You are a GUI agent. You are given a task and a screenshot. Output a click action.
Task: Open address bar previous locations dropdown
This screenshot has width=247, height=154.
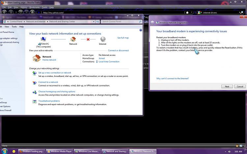click(x=94, y=22)
